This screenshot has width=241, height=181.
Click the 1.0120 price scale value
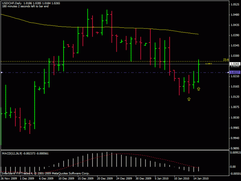click(x=235, y=97)
